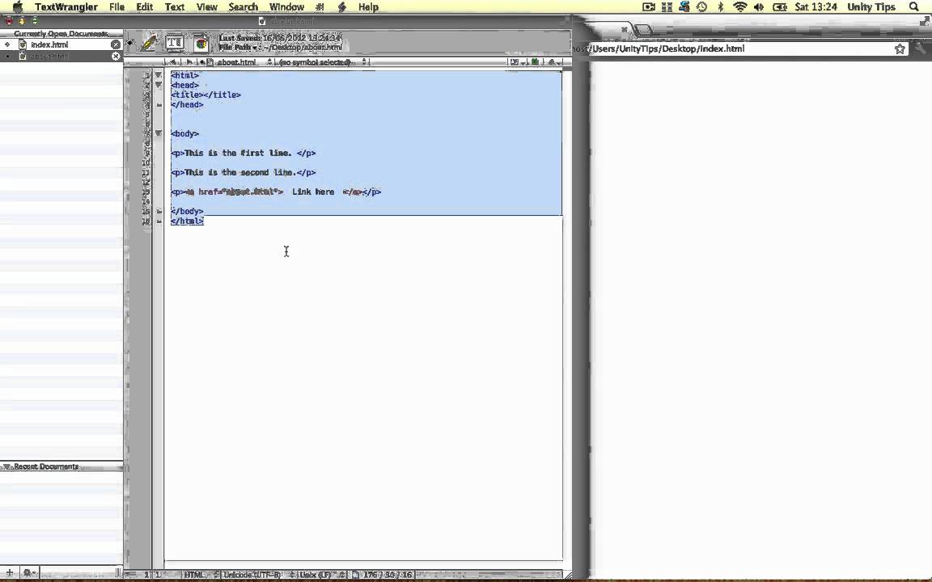The height and width of the screenshot is (582, 932).
Task: Collapse the body tag fold triangle
Action: pos(158,133)
